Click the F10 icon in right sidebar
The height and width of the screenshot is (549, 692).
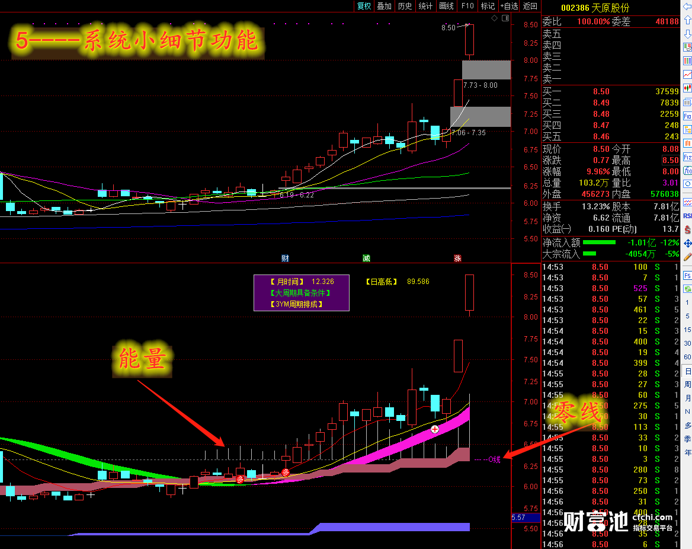tap(687, 116)
